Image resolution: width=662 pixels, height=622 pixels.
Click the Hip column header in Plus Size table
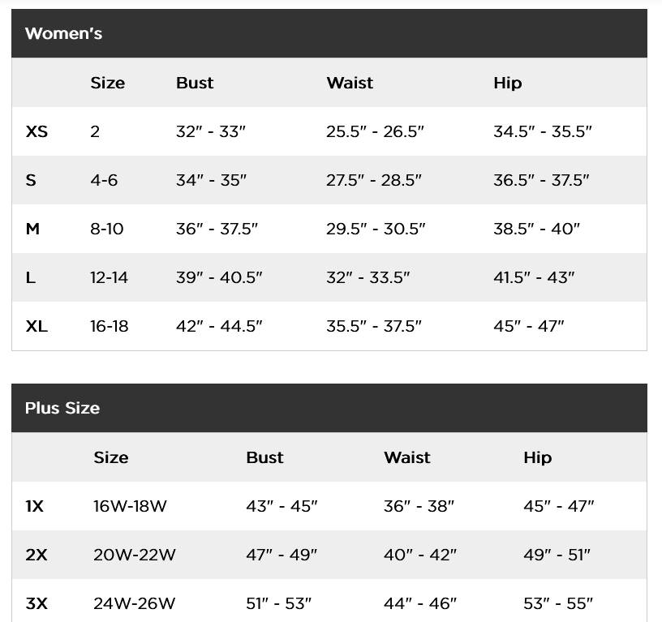[537, 457]
